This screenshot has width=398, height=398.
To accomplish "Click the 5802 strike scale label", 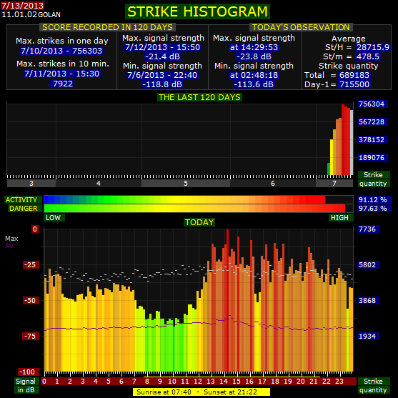I will pyautogui.click(x=368, y=265).
